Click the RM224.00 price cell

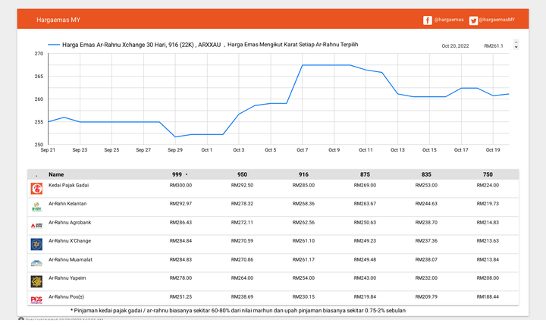coord(488,185)
